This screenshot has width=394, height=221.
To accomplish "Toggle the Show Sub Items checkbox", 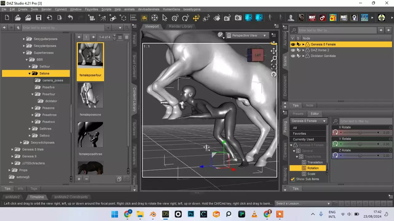I will pos(293,179).
